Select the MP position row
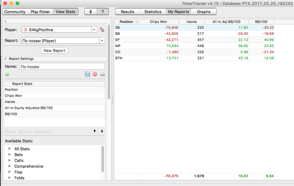This screenshot has height=186, width=294. [x=194, y=46]
